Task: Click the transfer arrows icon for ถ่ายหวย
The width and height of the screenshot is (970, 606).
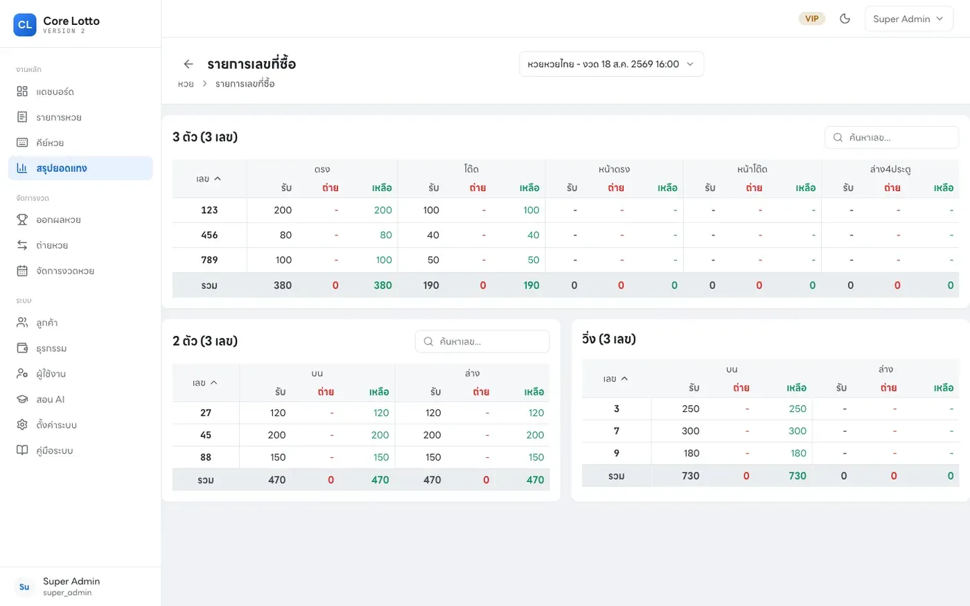Action: pyautogui.click(x=22, y=245)
